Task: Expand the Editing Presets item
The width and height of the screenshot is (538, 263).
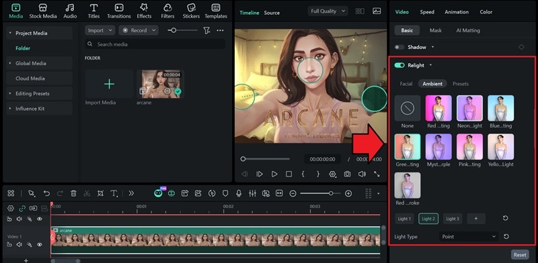Action: click(10, 93)
